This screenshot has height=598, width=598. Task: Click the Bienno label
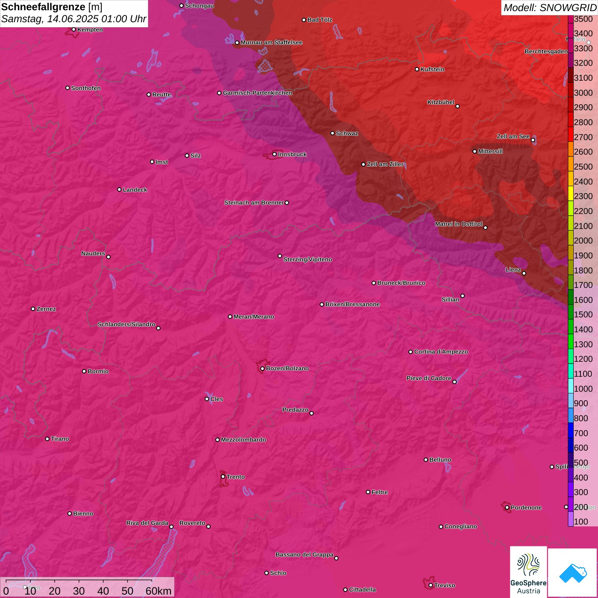(83, 513)
